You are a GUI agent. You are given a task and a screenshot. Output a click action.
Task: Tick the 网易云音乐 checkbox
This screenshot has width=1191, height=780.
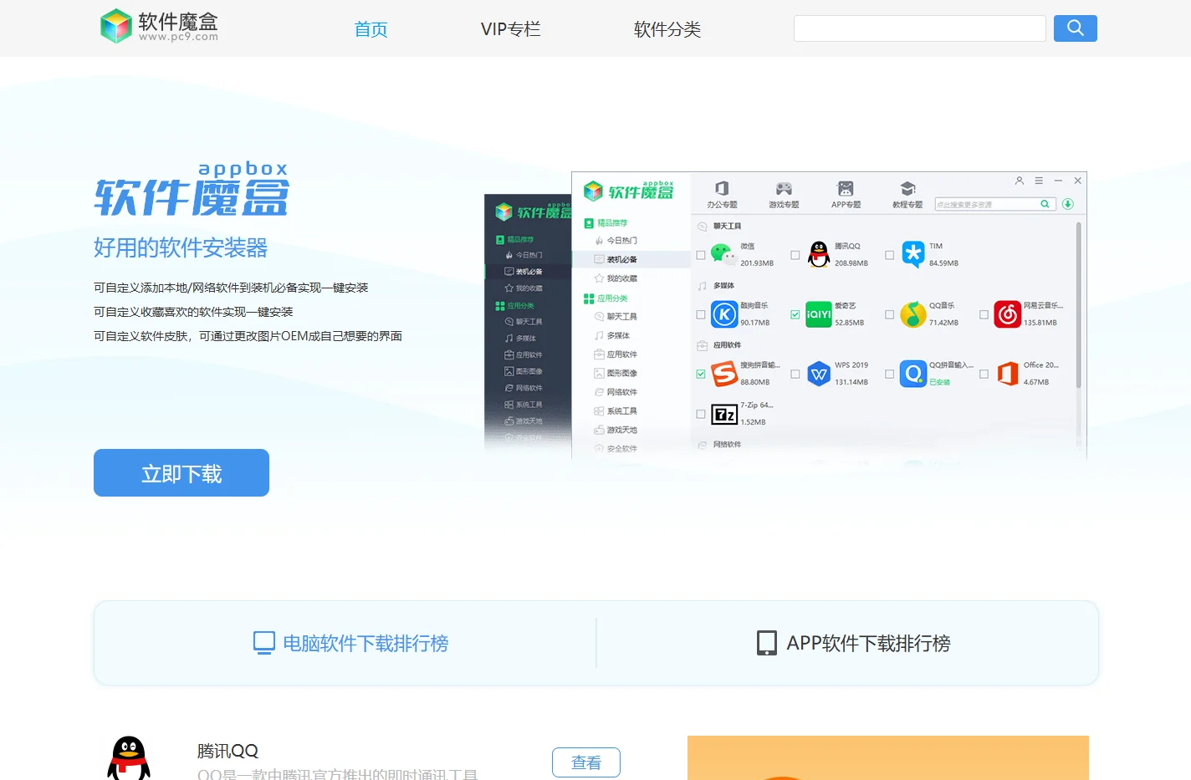[984, 315]
